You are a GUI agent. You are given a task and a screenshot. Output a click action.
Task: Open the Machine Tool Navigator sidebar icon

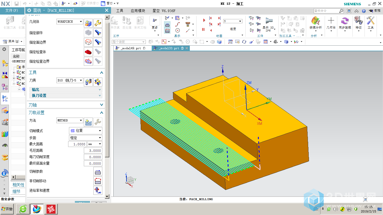[x=5, y=122]
